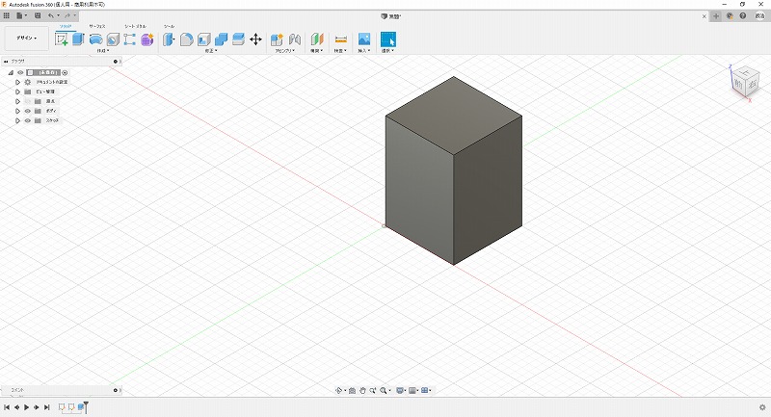Toggle visibility of the ボディ folder
Viewport: 771px width, 417px height.
pos(27,111)
